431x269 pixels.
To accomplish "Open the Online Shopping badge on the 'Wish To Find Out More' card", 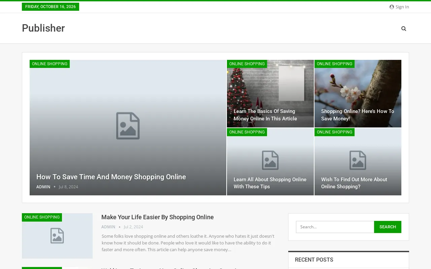I will tap(334, 132).
